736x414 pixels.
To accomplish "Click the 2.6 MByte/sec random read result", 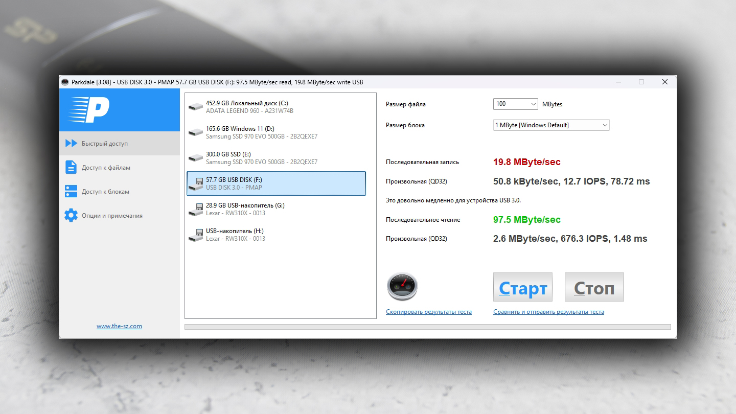I will click(x=570, y=239).
